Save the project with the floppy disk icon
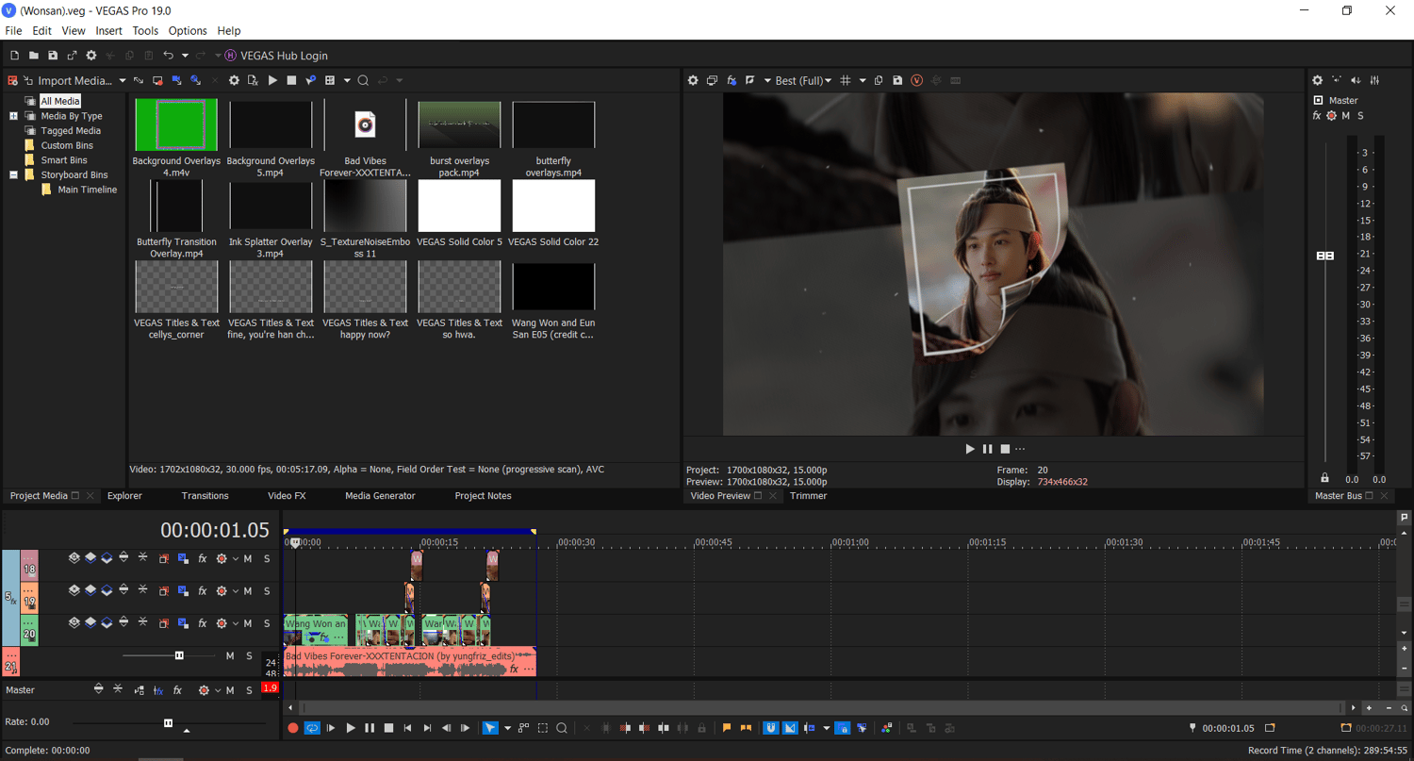 tap(53, 56)
